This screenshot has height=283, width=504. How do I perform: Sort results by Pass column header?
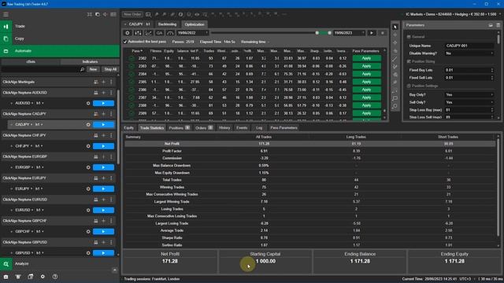(x=136, y=51)
